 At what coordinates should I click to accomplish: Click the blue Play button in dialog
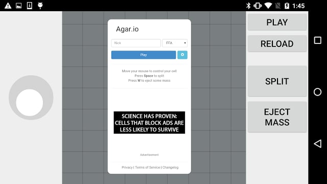point(144,55)
